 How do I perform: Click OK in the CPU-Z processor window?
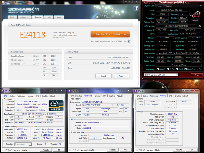(x=59, y=150)
